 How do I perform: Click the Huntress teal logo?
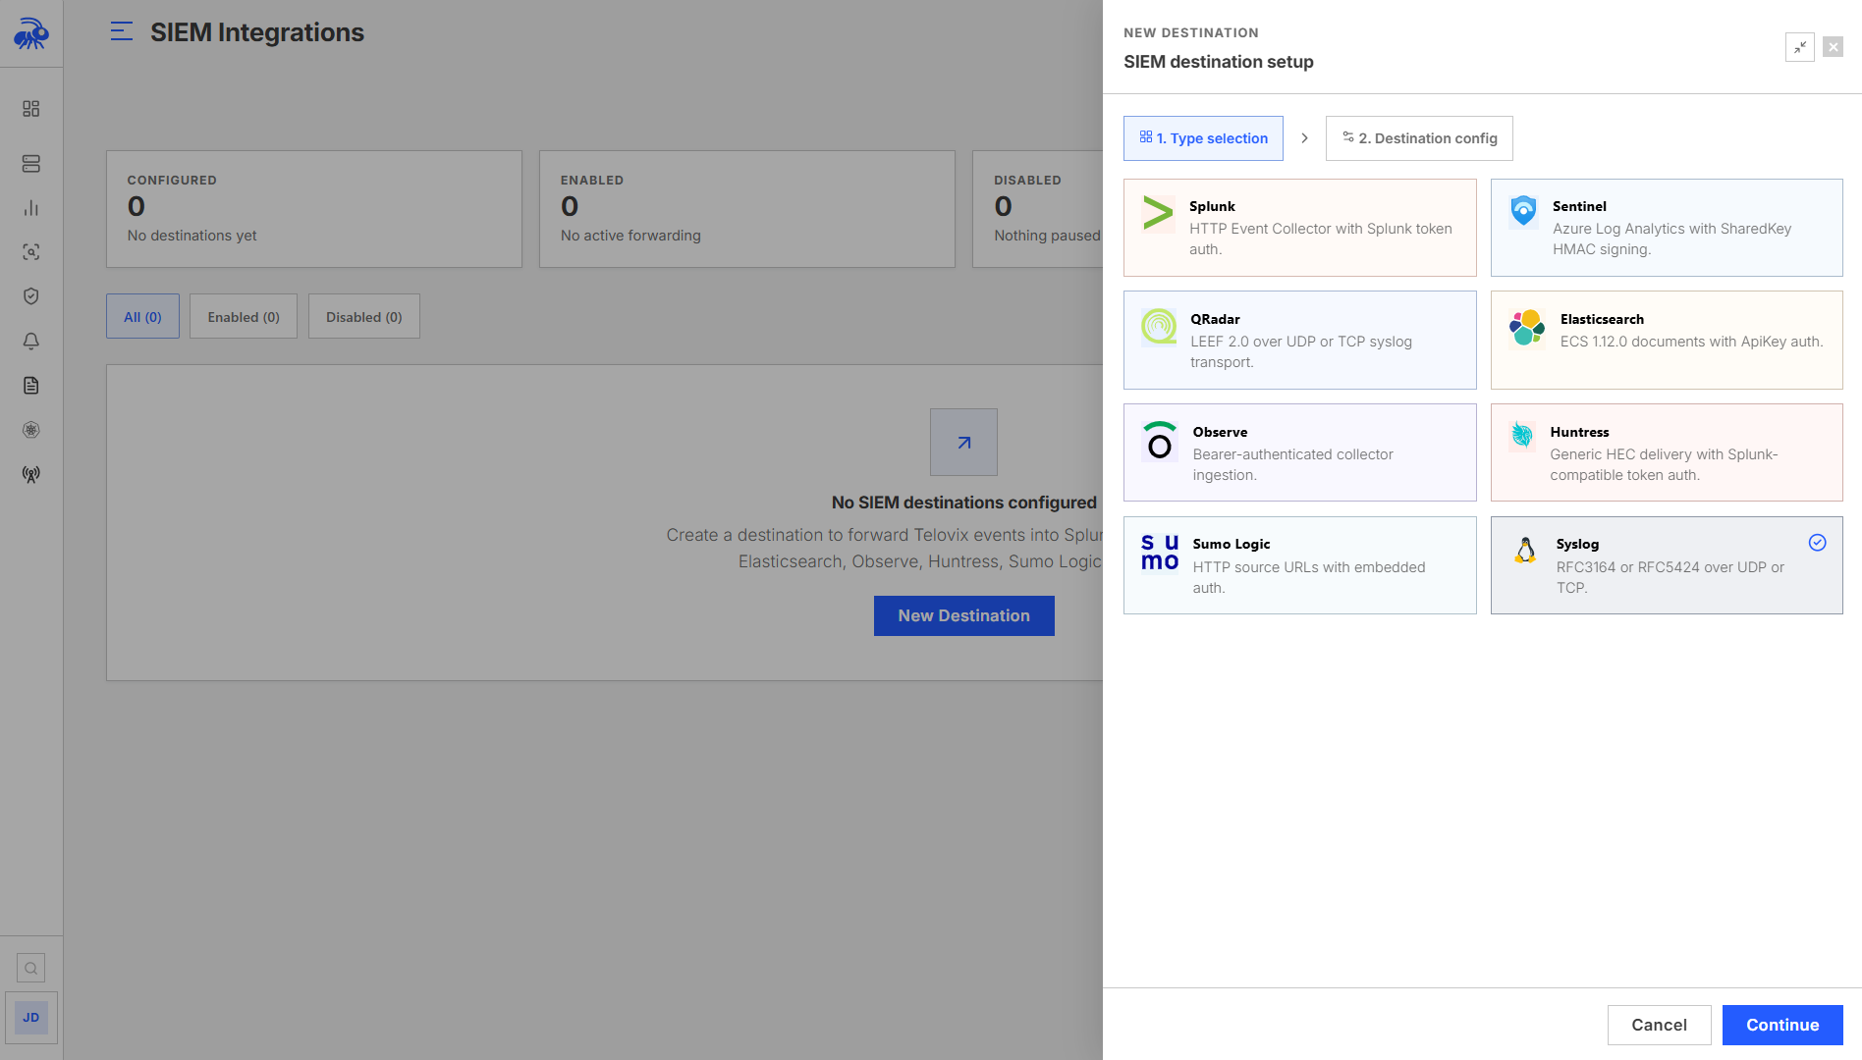click(x=1522, y=435)
